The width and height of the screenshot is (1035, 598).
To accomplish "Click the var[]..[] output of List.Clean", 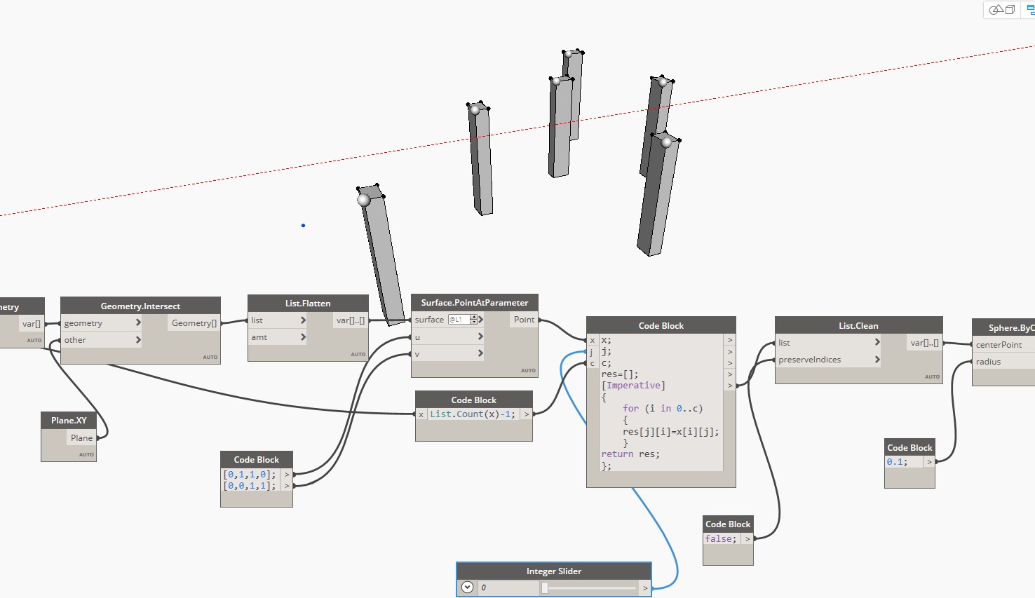I will 925,342.
